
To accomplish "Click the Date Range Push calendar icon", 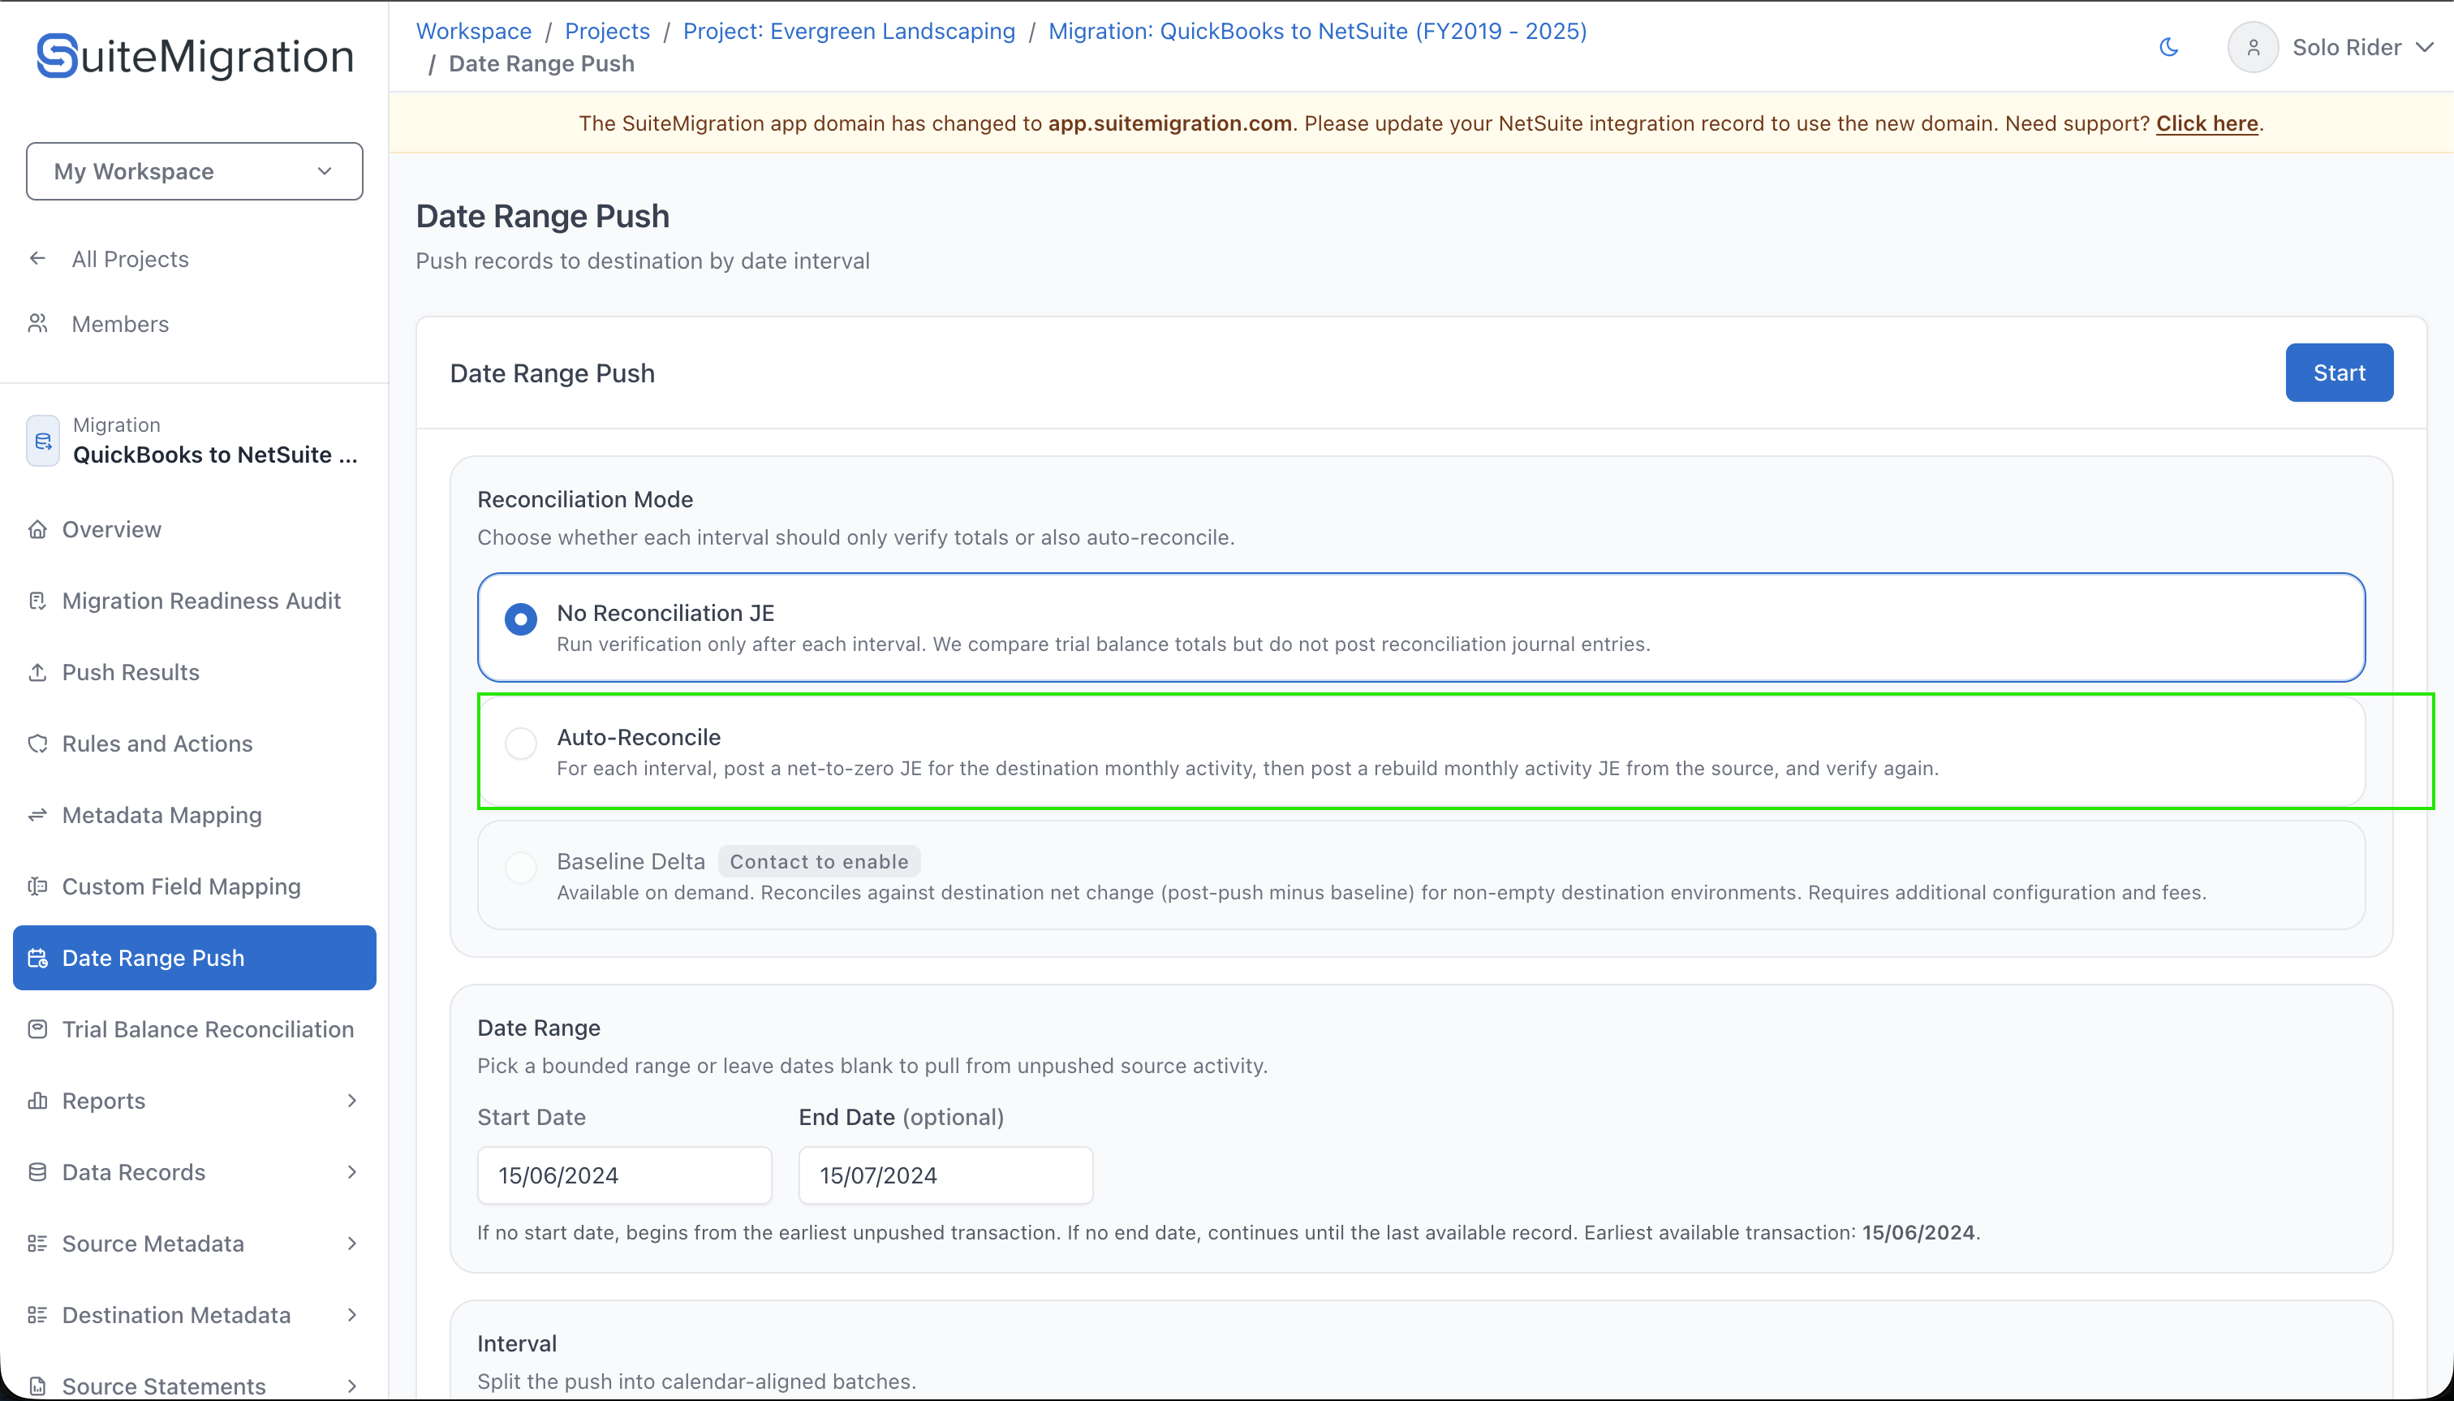I will (37, 958).
